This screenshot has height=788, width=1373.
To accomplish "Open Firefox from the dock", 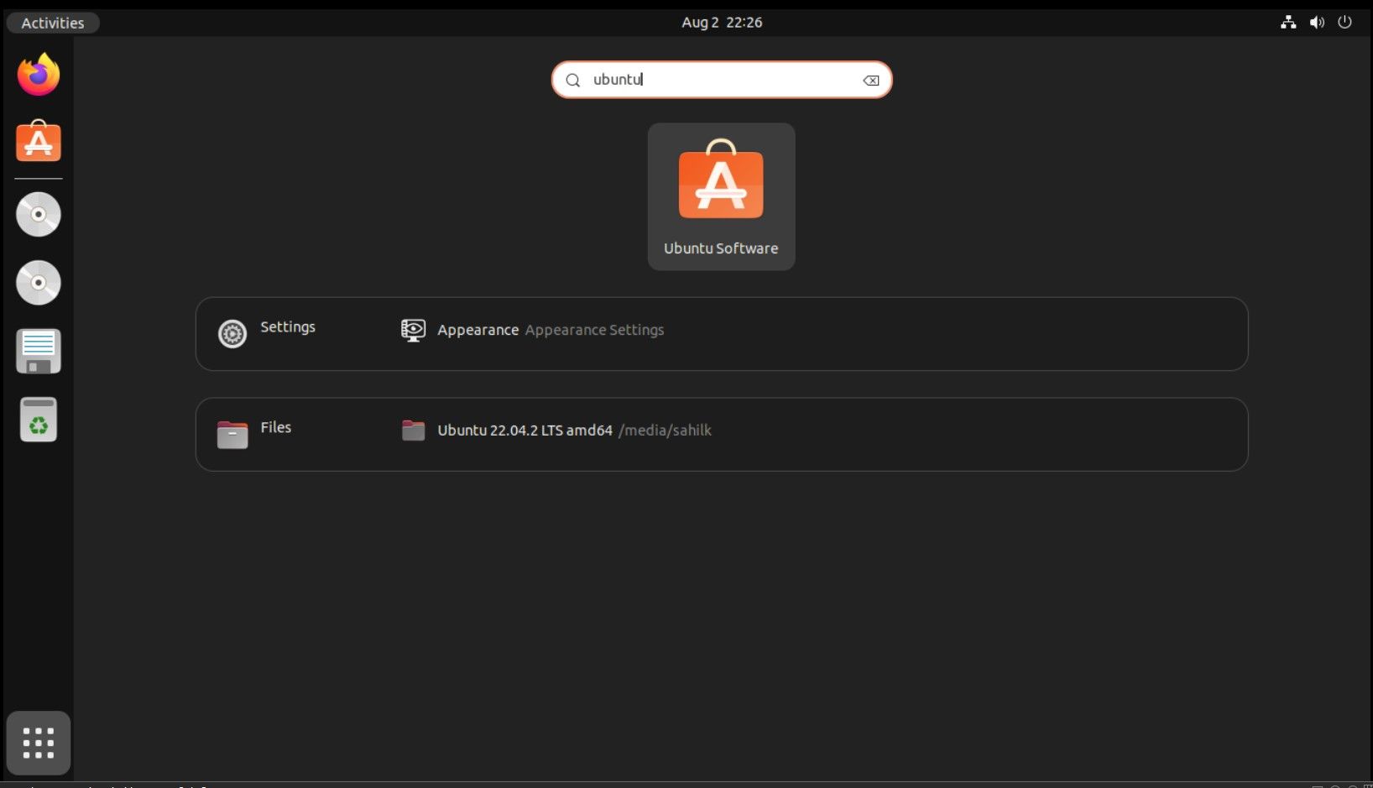I will point(38,75).
